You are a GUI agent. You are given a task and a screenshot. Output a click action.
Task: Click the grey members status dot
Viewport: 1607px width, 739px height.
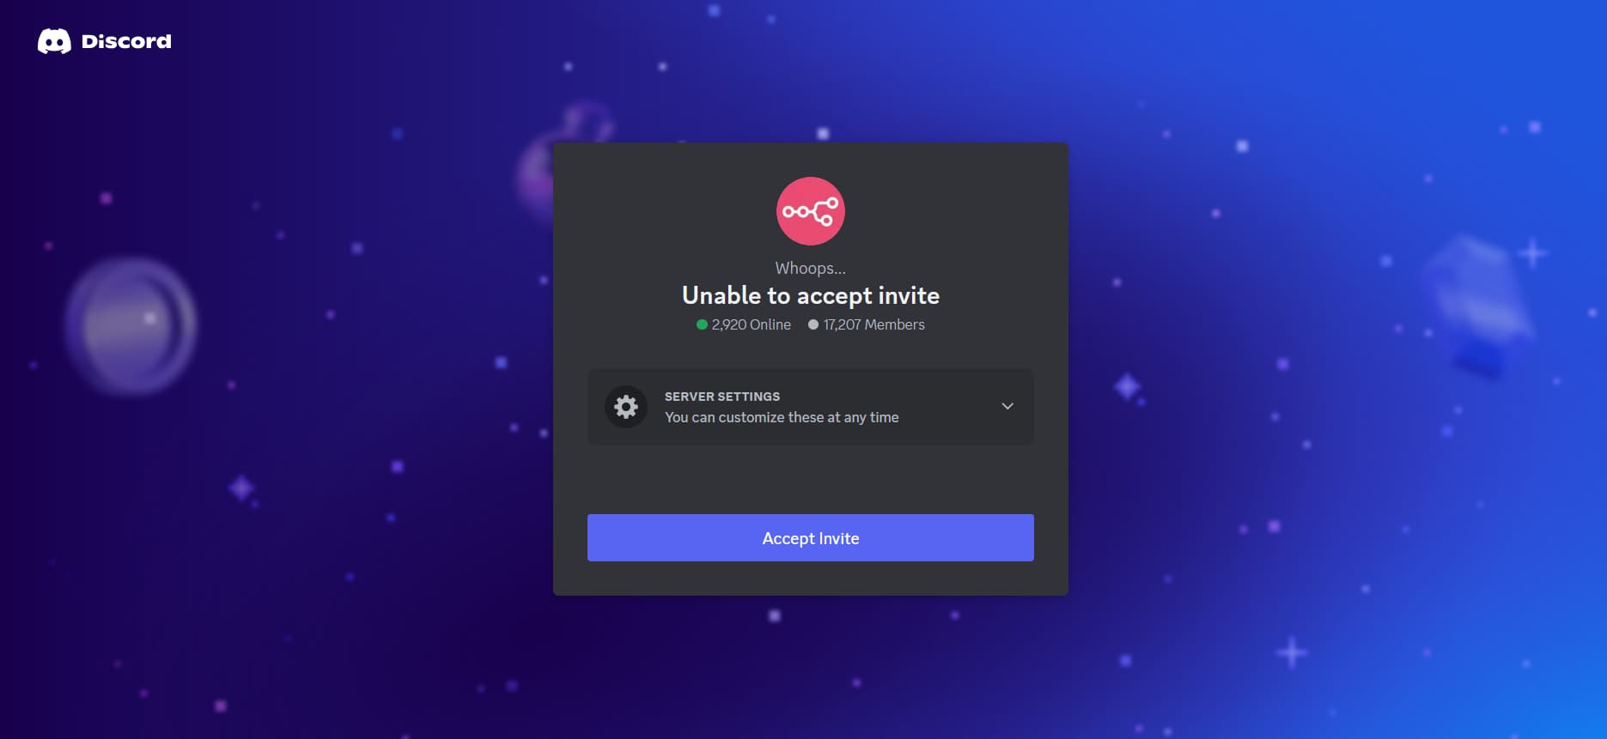813,324
